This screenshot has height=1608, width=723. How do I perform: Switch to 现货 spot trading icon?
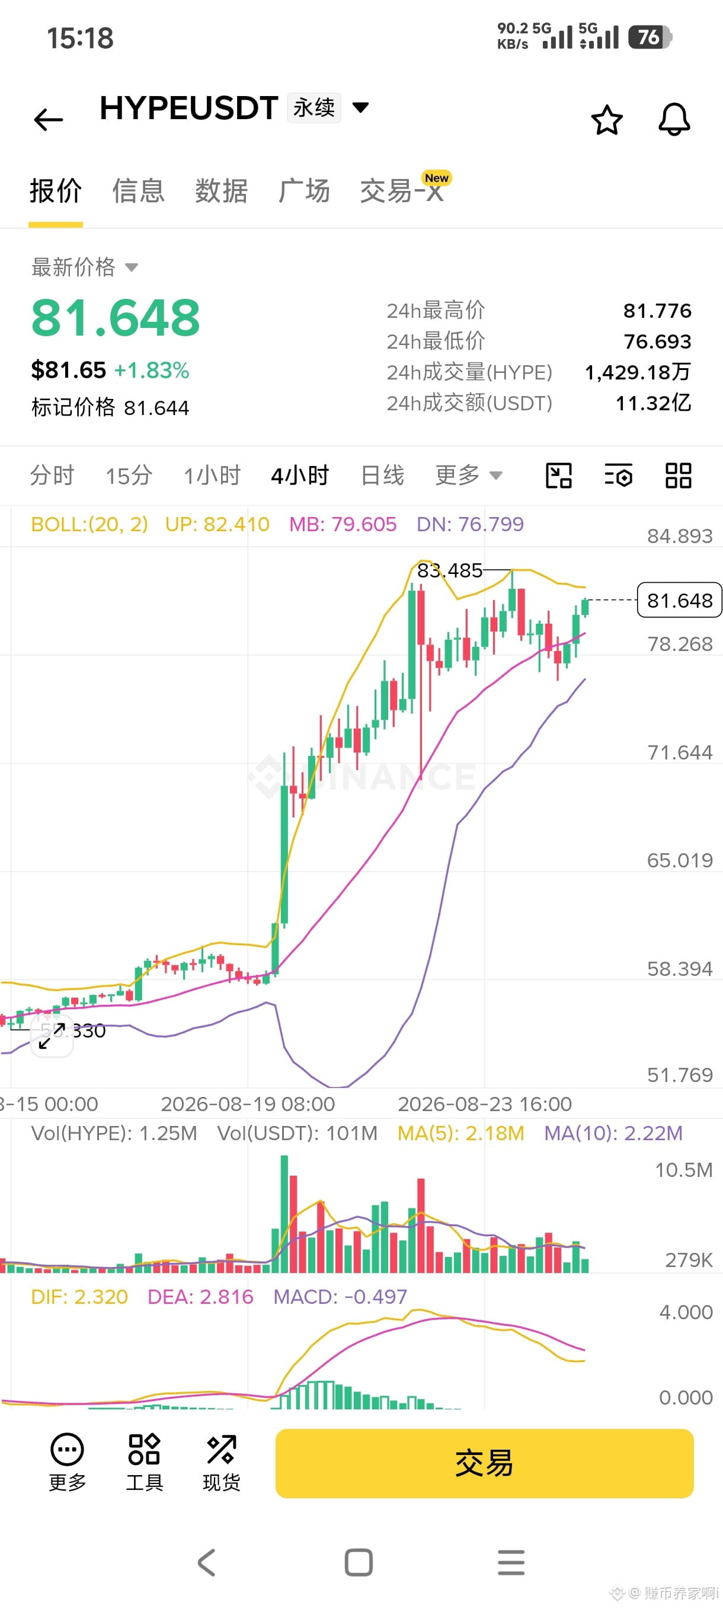click(222, 1463)
